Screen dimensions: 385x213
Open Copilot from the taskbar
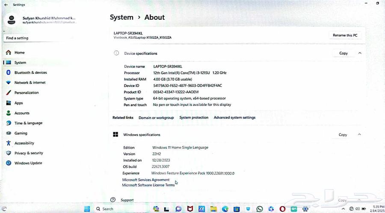pos(156,209)
